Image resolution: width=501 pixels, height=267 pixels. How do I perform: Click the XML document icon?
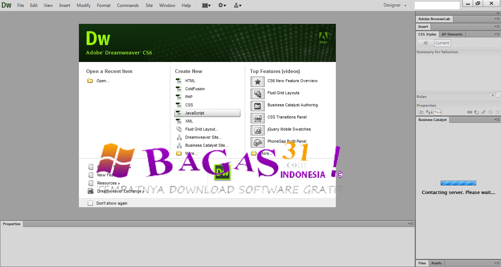pos(179,121)
